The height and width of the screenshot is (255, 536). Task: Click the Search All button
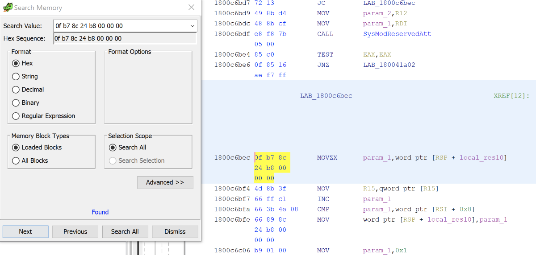tap(125, 231)
